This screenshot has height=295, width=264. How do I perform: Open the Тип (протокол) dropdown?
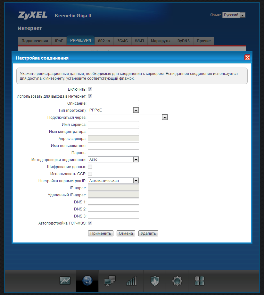tap(113, 110)
